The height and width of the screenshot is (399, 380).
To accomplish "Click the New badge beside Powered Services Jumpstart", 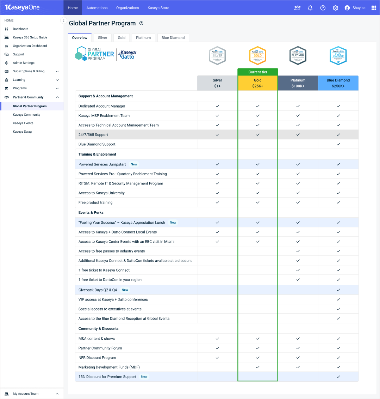I will coord(134,164).
